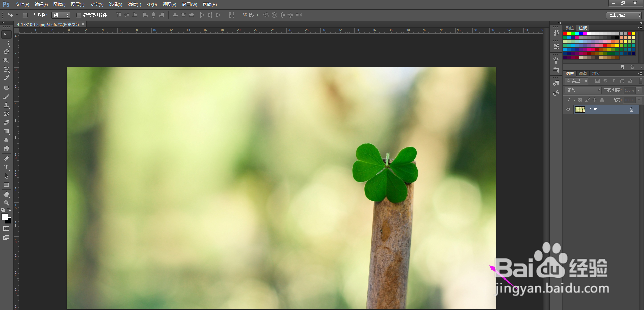Open the Swatches panel flyout menu

pyautogui.click(x=640, y=28)
